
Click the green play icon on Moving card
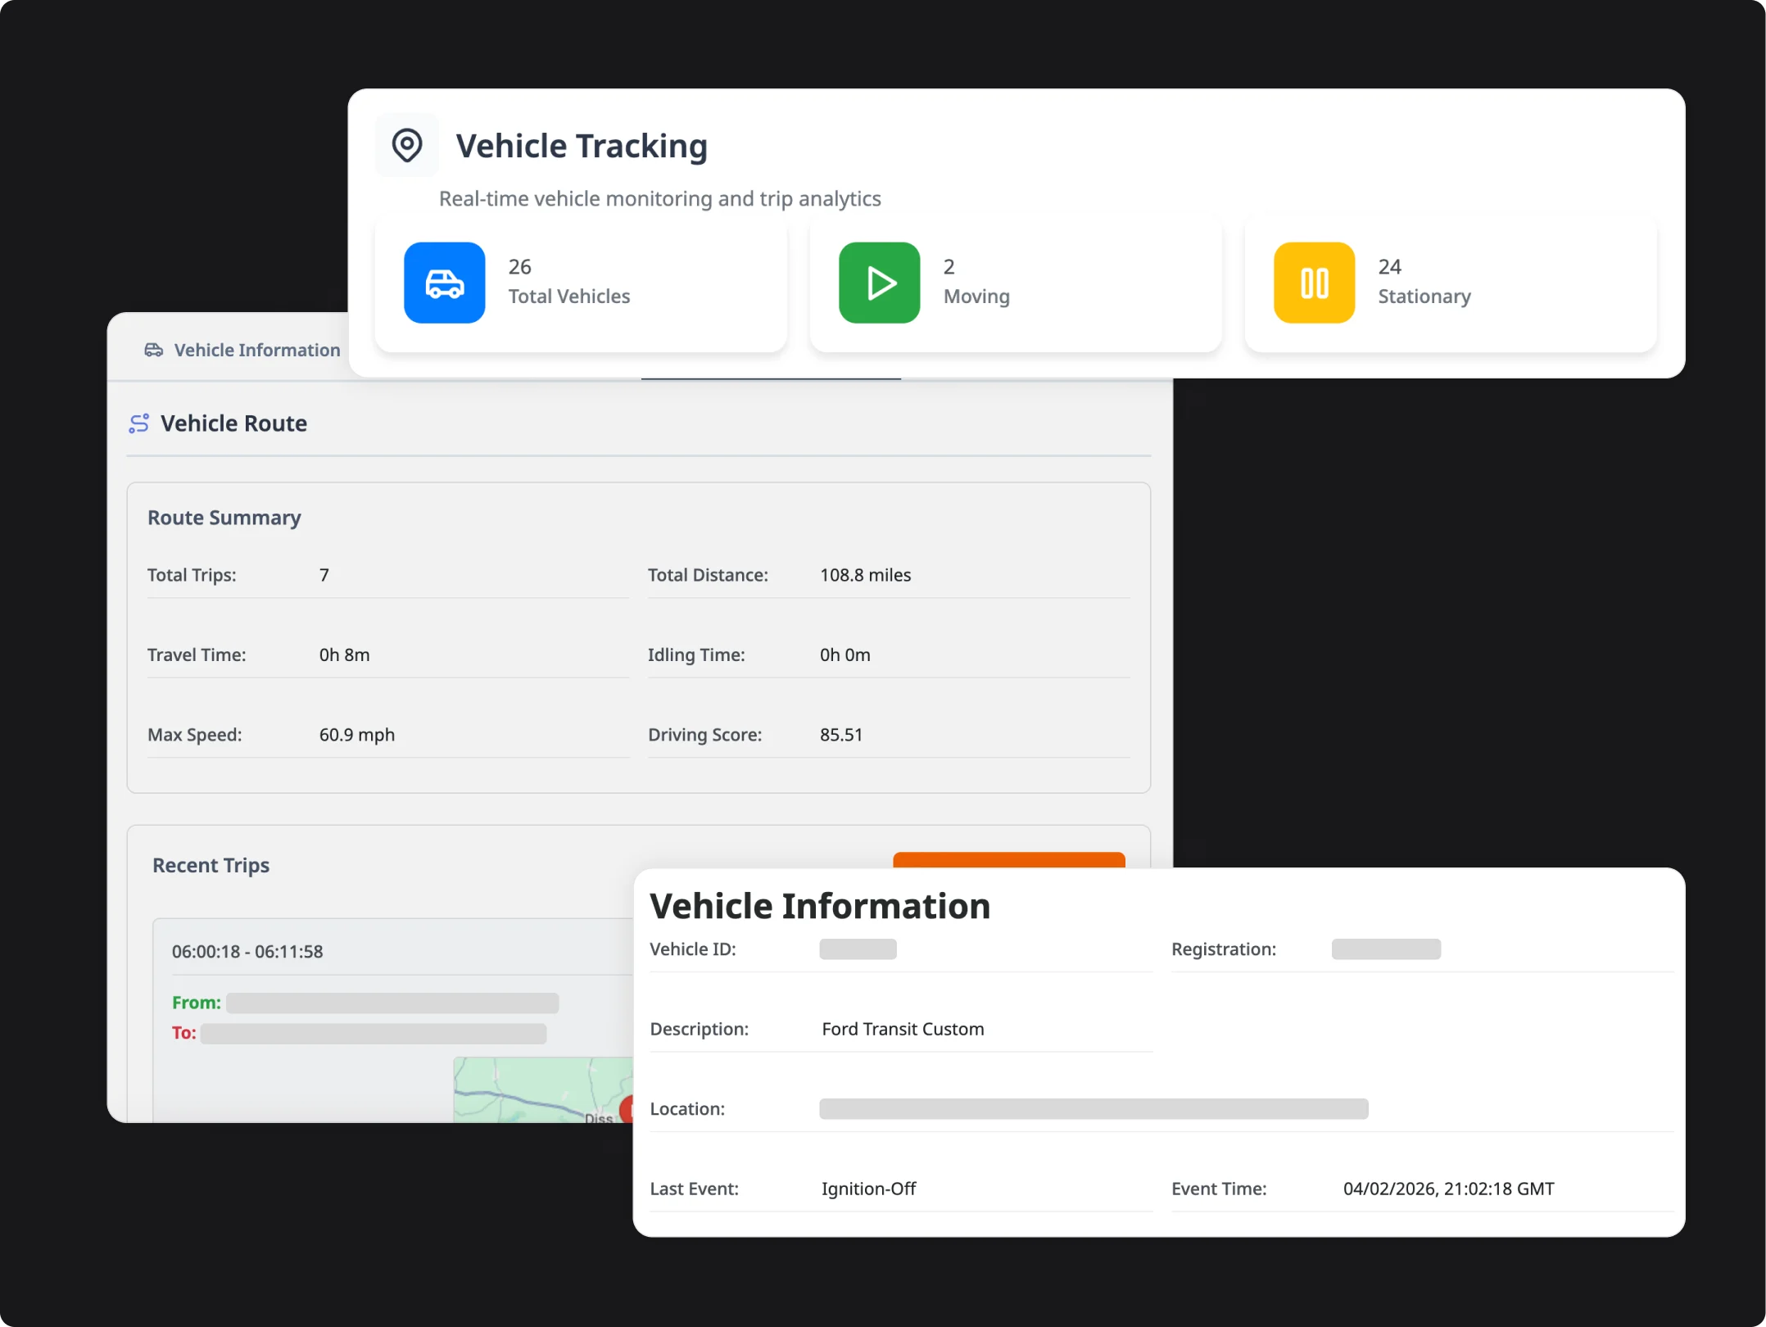[x=879, y=282]
